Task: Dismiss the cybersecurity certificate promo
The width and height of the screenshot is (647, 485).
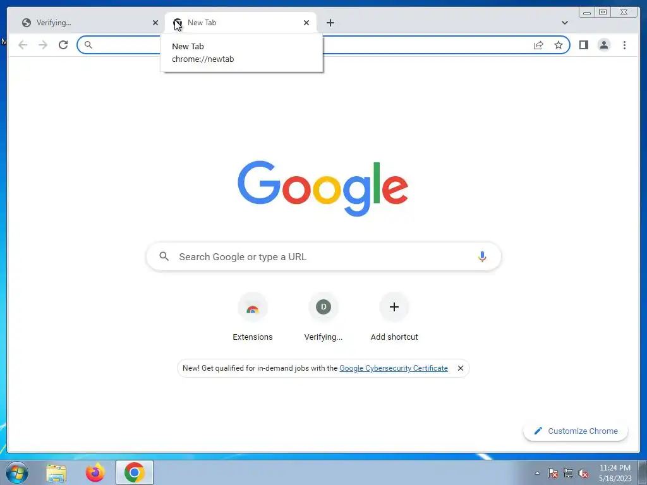Action: (x=461, y=368)
